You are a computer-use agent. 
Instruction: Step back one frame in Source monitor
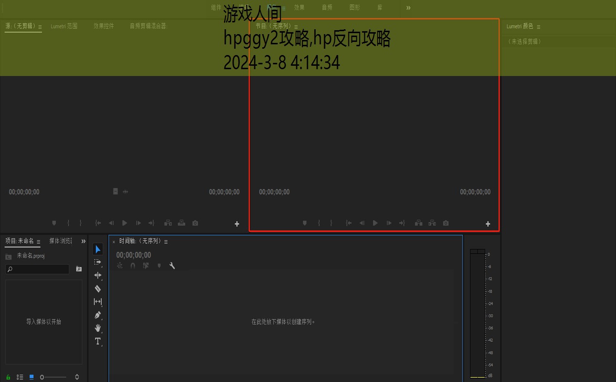pyautogui.click(x=111, y=223)
